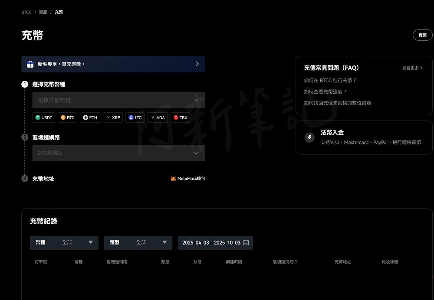Open FAQ 如何找回充值未到帳的數位資產

click(x=337, y=103)
